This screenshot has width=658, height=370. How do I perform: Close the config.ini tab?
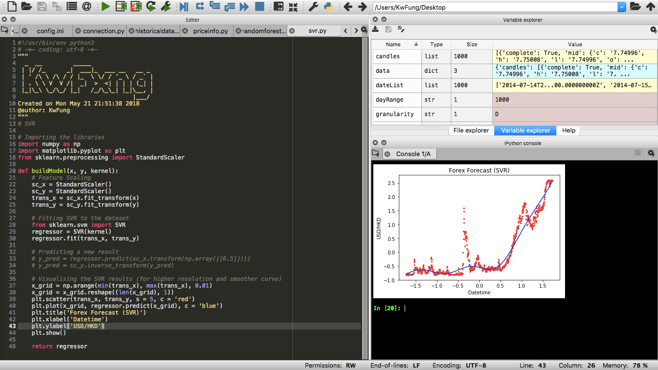(x=25, y=31)
